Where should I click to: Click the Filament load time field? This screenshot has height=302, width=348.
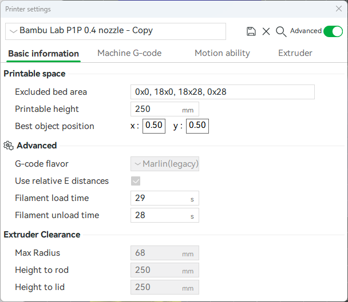(x=165, y=198)
